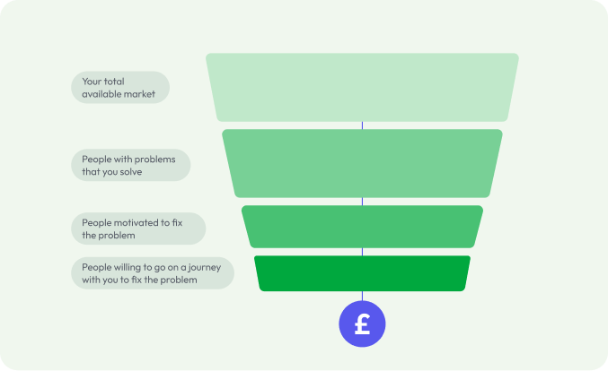Click the words 'the problem' in third label

pyautogui.click(x=109, y=236)
